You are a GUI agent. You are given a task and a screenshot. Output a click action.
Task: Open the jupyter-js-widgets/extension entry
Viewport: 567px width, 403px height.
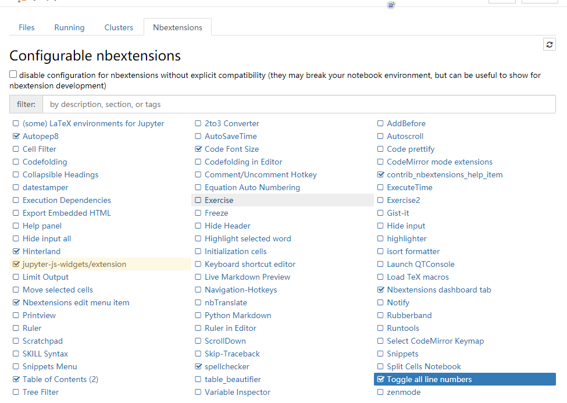[x=74, y=265]
